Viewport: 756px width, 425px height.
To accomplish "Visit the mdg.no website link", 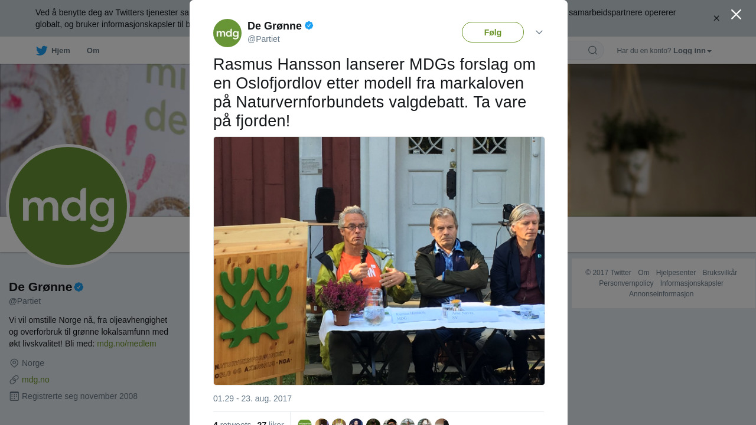I will point(35,380).
